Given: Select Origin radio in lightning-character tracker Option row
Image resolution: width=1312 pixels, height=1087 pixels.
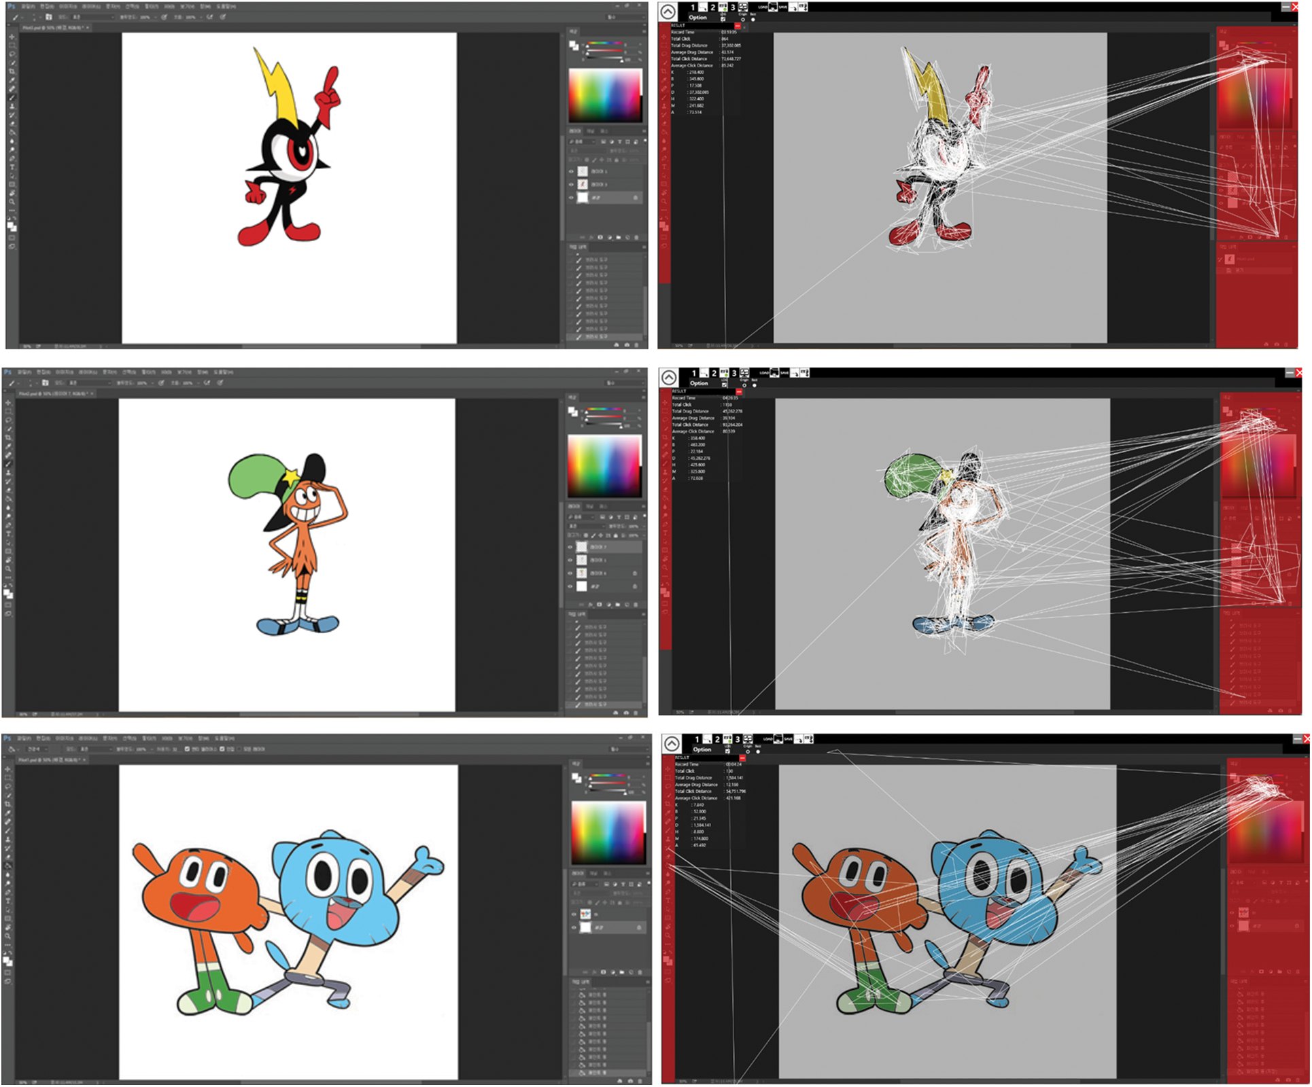Looking at the screenshot, I should click(743, 19).
